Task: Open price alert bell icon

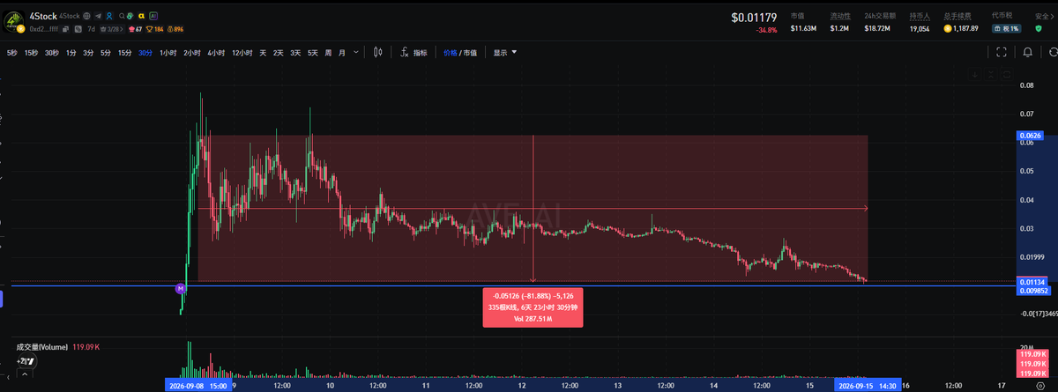Action: 1027,52
